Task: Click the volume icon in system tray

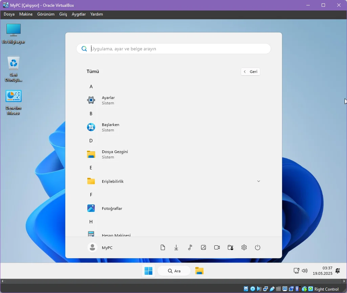Action: (x=305, y=271)
